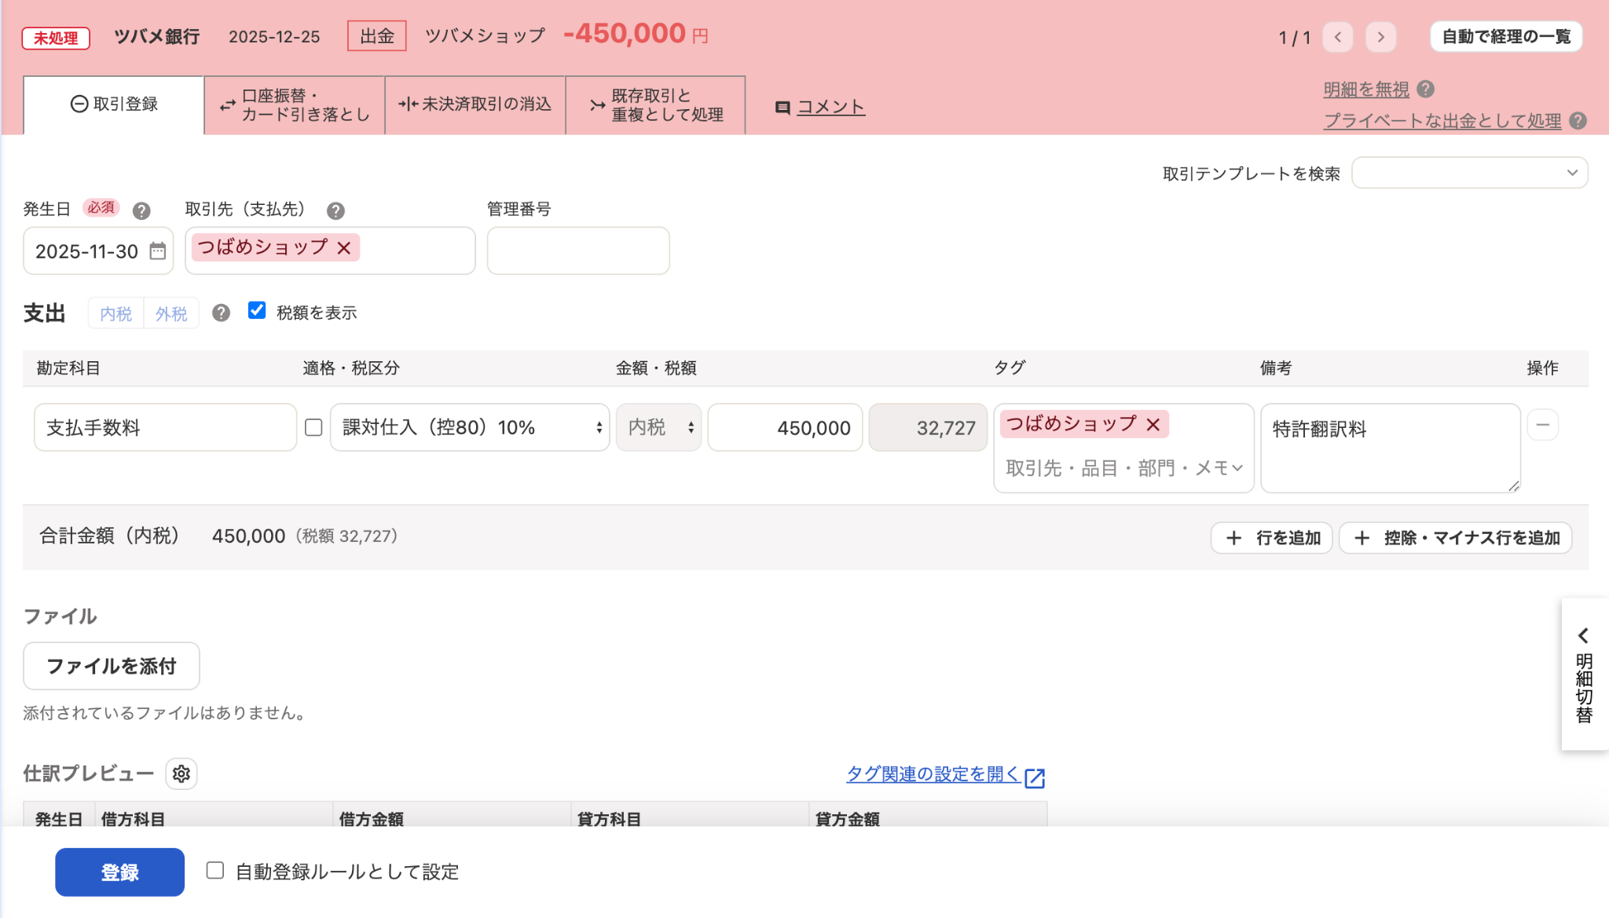Click the plus icon on 行を追加
This screenshot has width=1609, height=918.
[x=1234, y=538]
